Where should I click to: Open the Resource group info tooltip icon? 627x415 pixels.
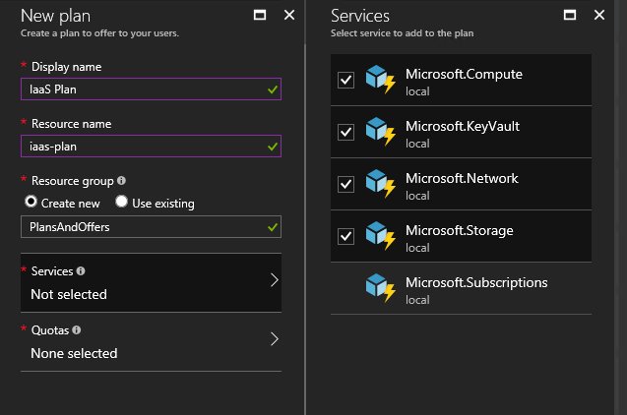pyautogui.click(x=122, y=181)
